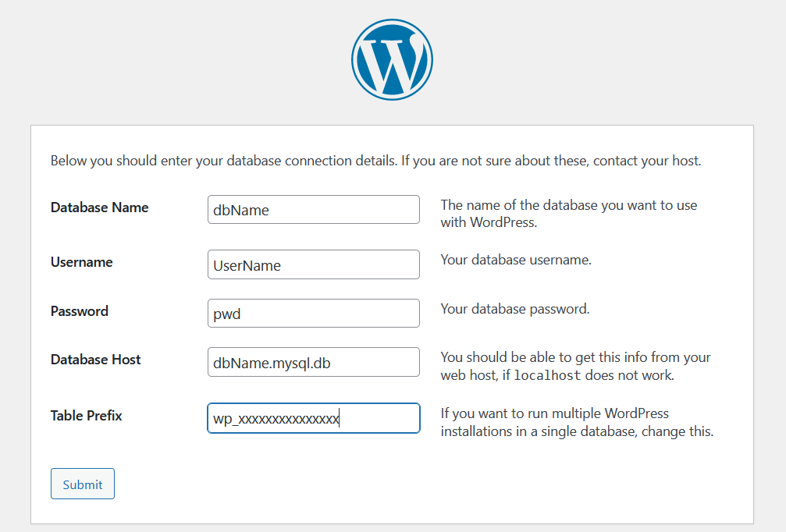786x532 pixels.
Task: Place cursor in Table Prefix field
Action: [x=313, y=418]
